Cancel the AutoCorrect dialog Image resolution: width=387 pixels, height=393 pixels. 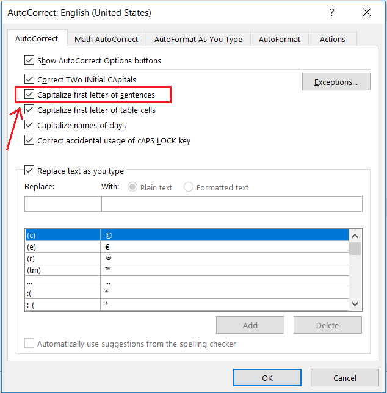tap(345, 378)
